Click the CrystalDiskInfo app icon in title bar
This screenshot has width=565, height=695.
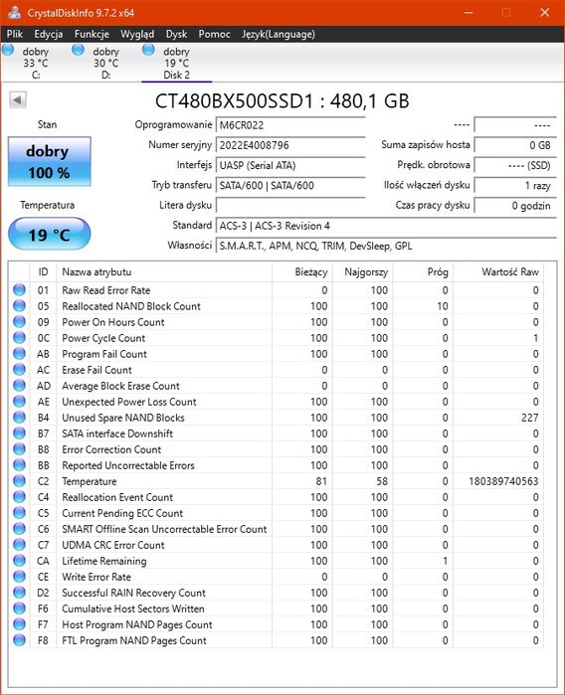[x=14, y=12]
